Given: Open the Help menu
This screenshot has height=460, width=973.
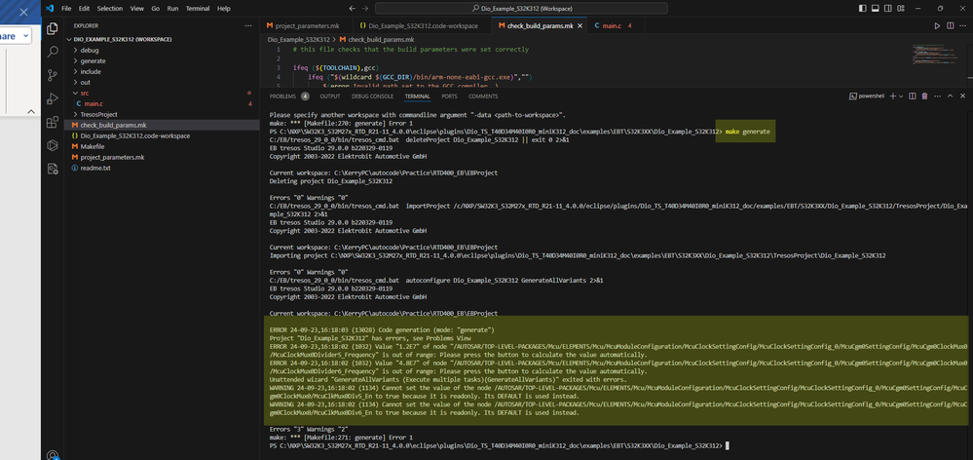Looking at the screenshot, I should click(x=224, y=9).
